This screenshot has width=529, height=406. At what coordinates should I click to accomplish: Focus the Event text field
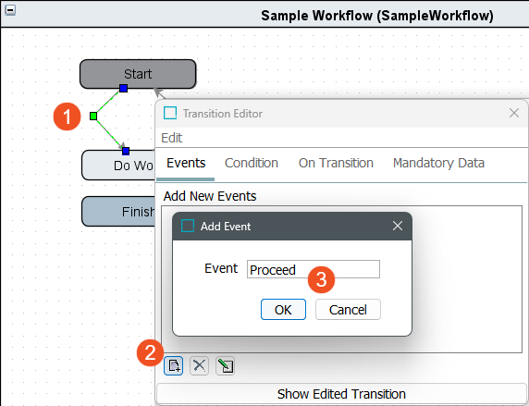point(314,269)
